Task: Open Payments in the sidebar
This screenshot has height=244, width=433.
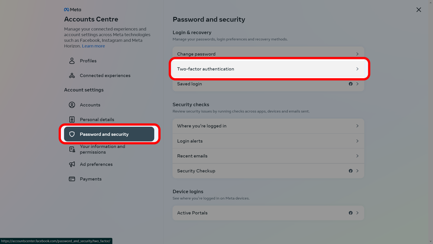Action: pos(109,179)
